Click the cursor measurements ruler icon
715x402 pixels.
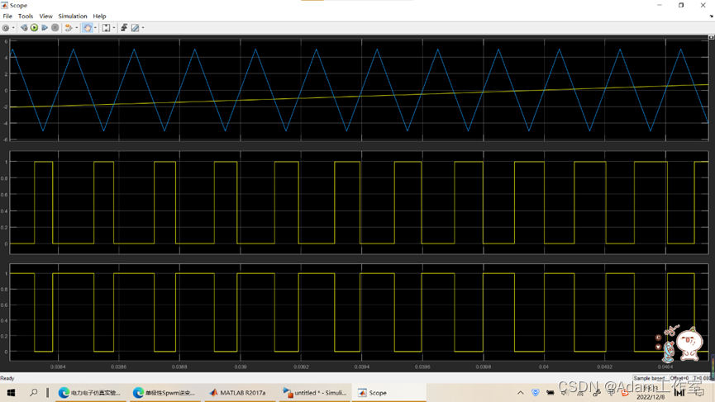(135, 28)
